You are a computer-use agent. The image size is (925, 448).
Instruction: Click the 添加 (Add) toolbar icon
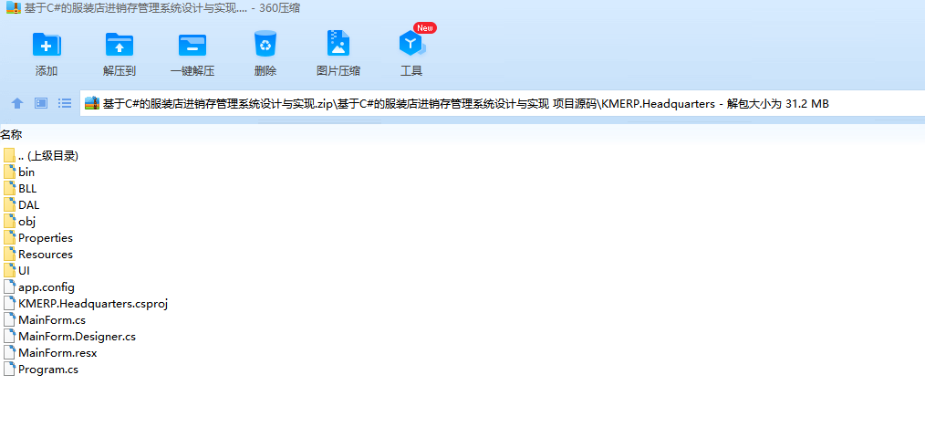coord(47,45)
